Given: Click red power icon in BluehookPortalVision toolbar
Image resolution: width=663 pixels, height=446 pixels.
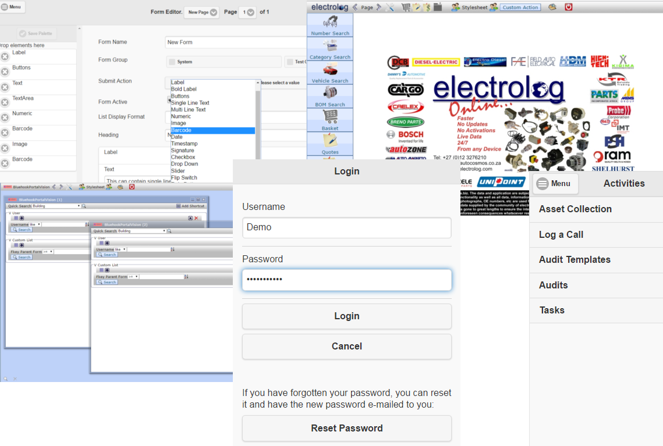Looking at the screenshot, I should click(132, 187).
